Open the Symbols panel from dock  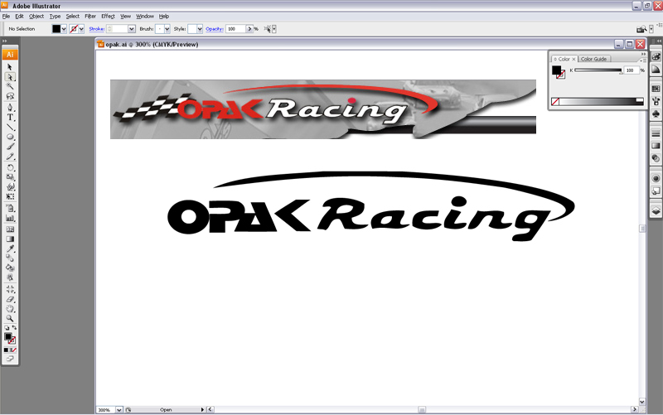[x=656, y=114]
